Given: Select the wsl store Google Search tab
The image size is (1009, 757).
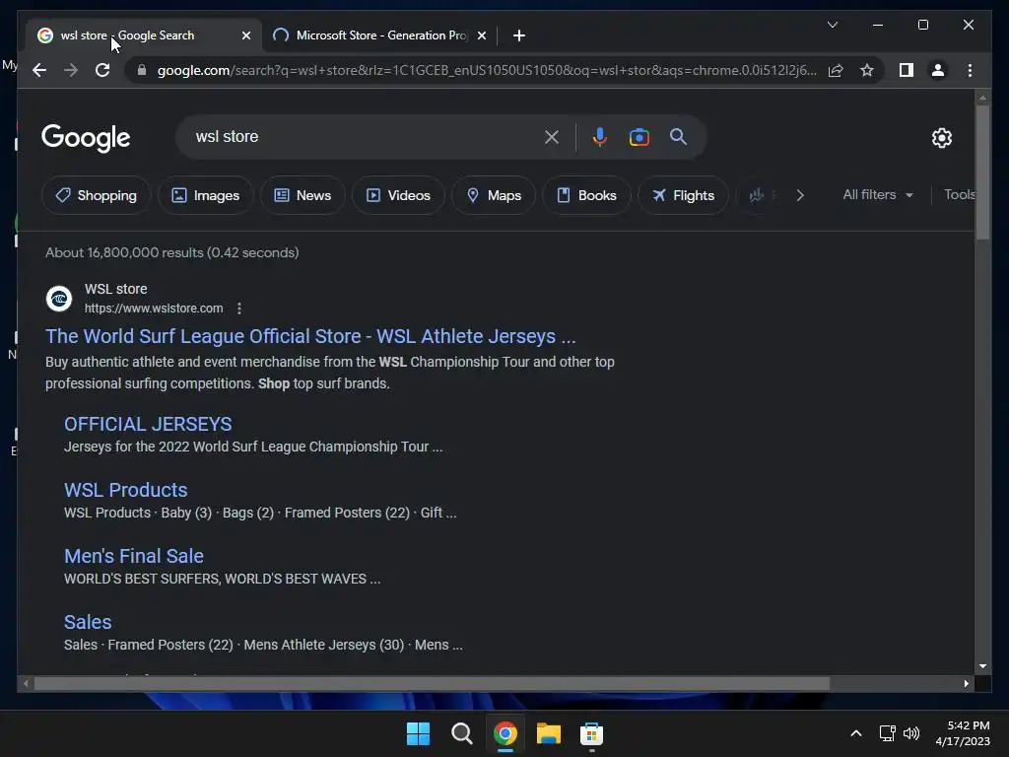Looking at the screenshot, I should (143, 35).
